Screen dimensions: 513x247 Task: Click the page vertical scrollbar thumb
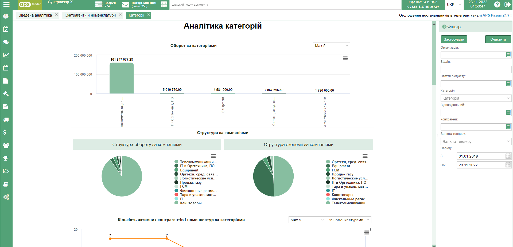[x=434, y=55]
